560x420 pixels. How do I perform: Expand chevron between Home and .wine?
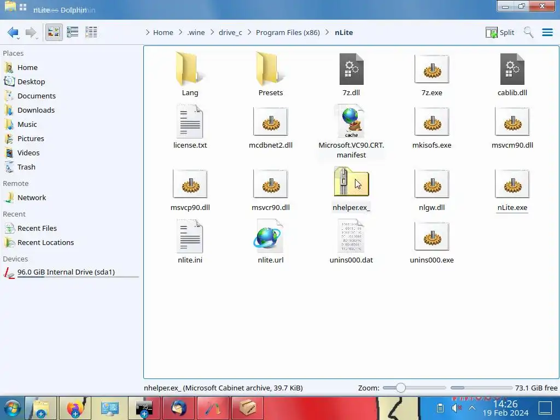coord(180,32)
